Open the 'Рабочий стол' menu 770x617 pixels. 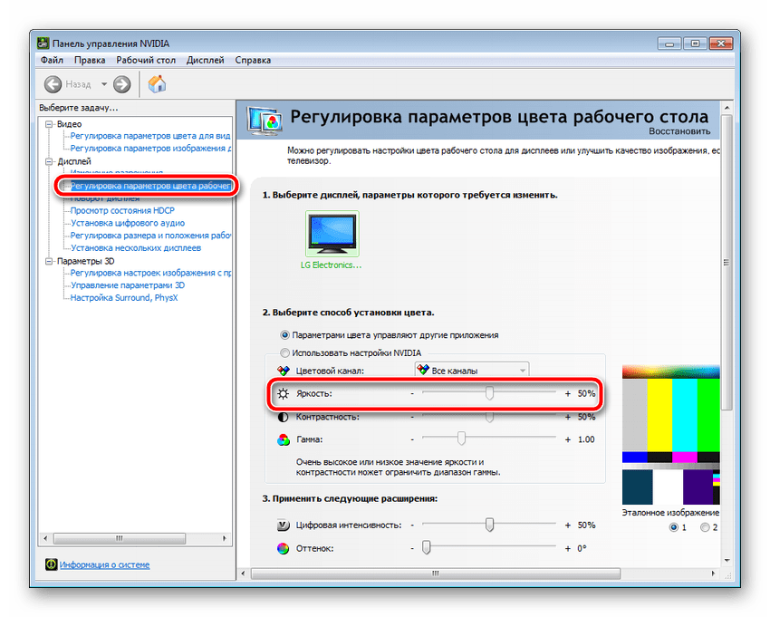146,61
